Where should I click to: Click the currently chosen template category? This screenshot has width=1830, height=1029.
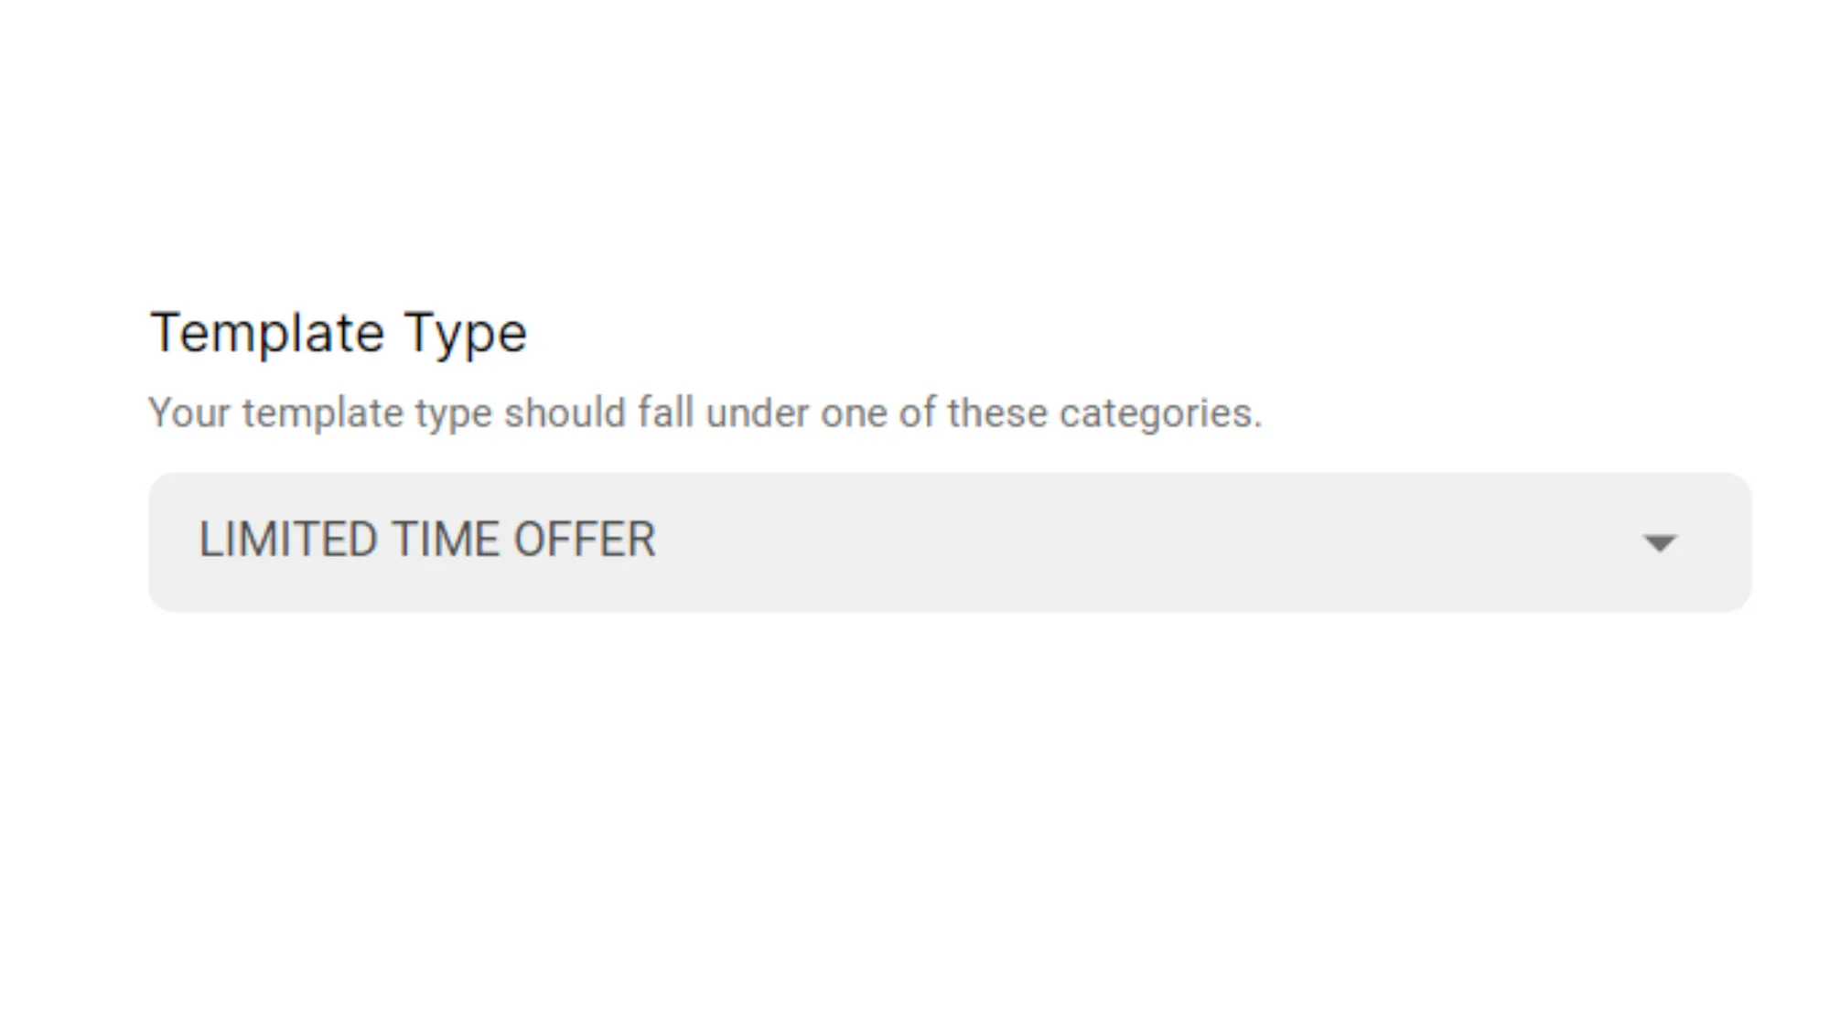(x=427, y=540)
